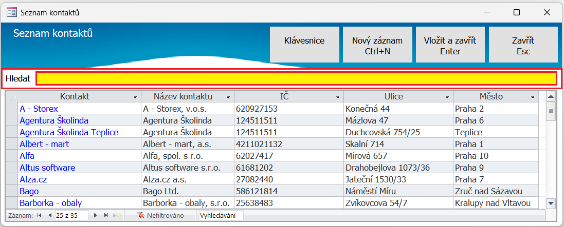Open the Bago contact link
Image resolution: width=564 pixels, height=227 pixels.
(29, 192)
